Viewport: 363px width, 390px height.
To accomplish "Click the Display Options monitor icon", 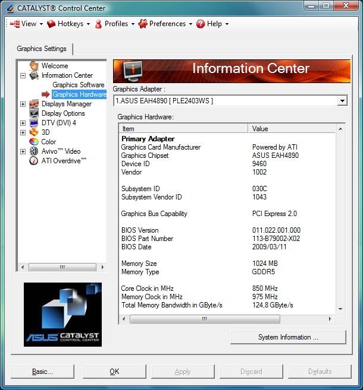I will pyautogui.click(x=34, y=113).
